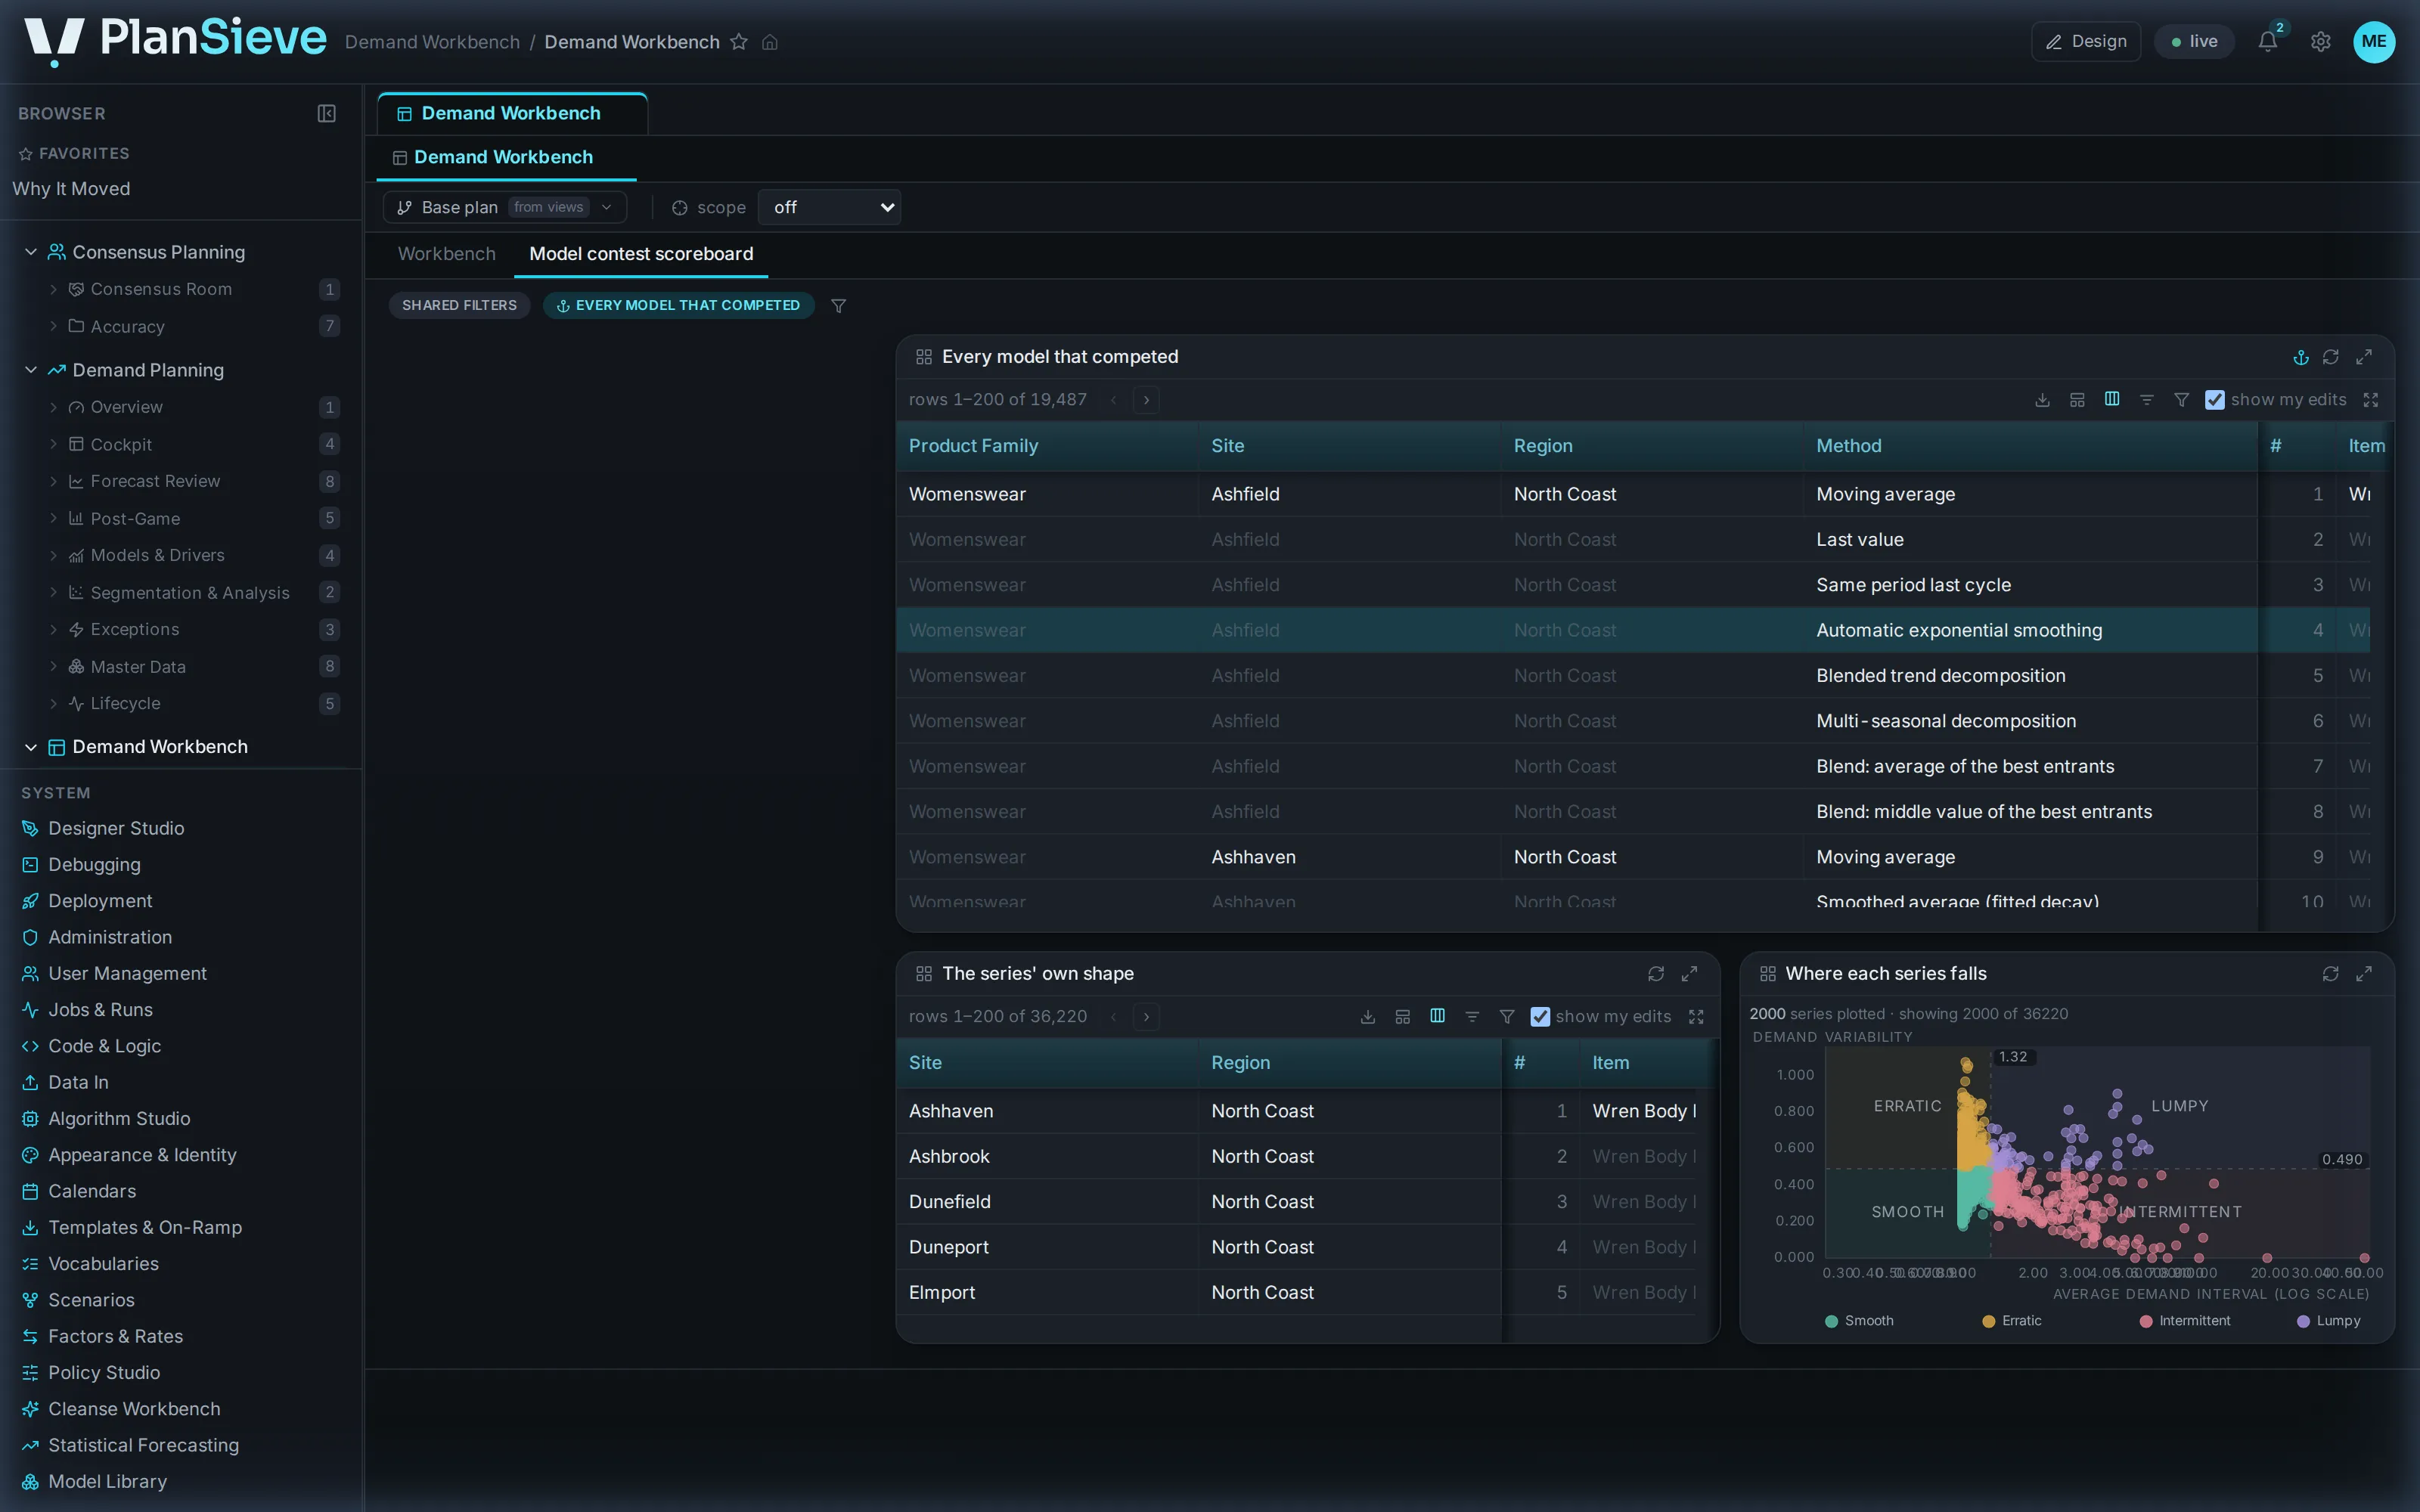
Task: Toggle the Lumpy legend color swatch
Action: [x=2303, y=1321]
